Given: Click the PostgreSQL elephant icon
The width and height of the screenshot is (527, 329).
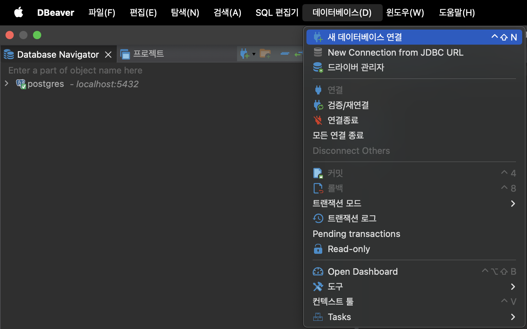Looking at the screenshot, I should point(21,84).
